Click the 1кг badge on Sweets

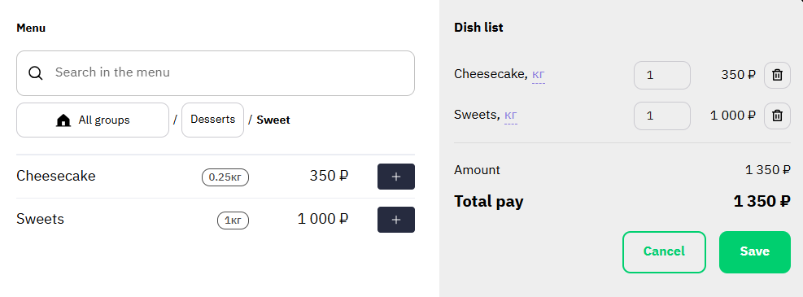tap(233, 221)
